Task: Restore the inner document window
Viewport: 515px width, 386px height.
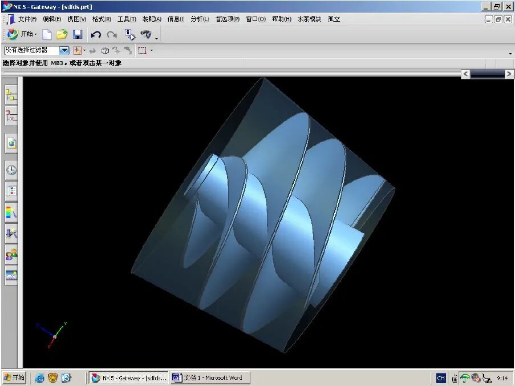Action: point(498,19)
